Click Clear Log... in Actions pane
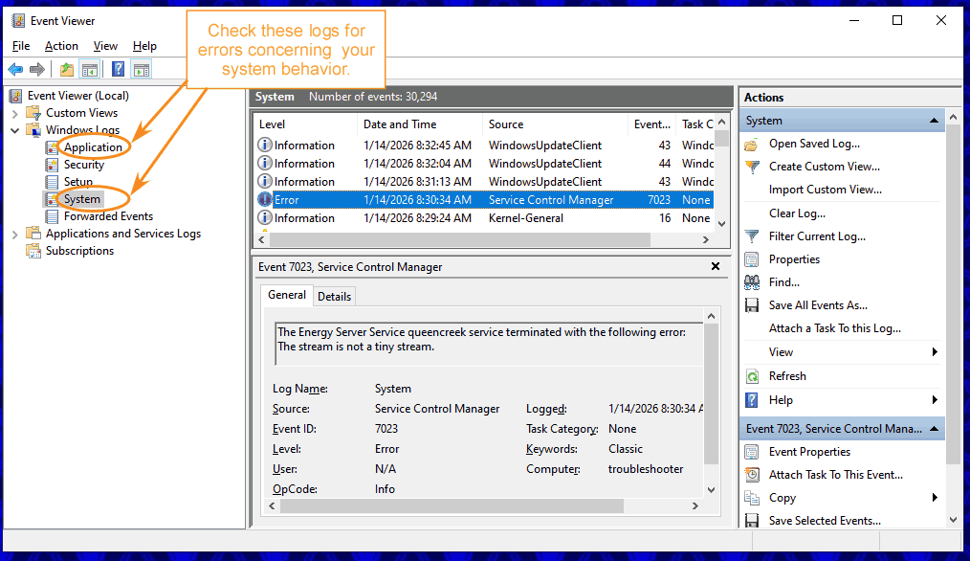Screen dimensions: 970x561 (797, 213)
